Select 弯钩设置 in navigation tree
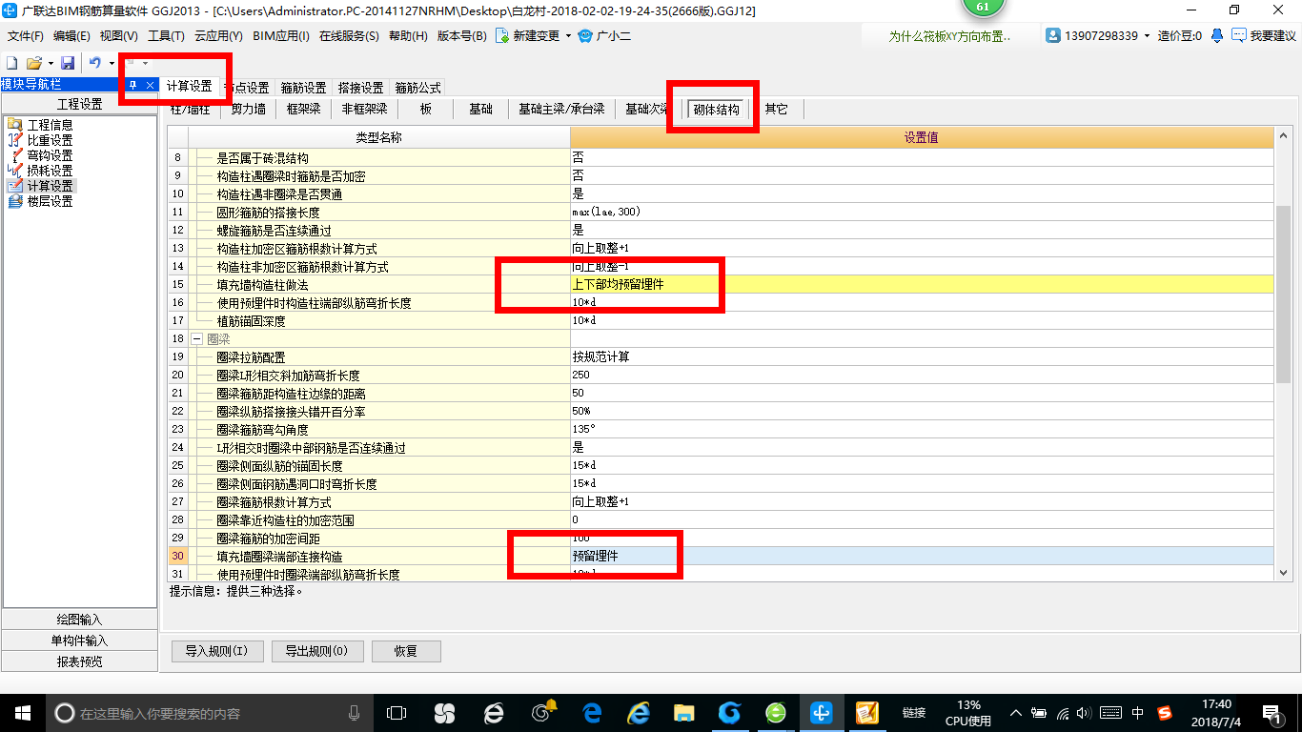This screenshot has height=732, width=1302. pyautogui.click(x=50, y=155)
